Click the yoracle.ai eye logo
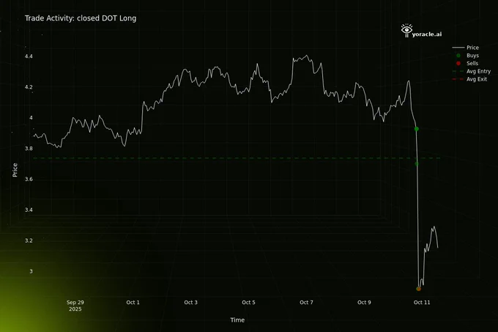Screen dimensions: 498x332 tap(406, 30)
